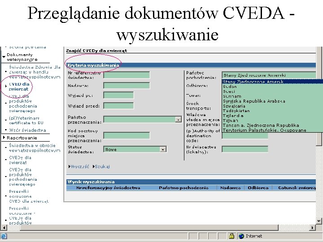Image resolution: width=323 pixels, height=242 pixels.
Task: Open Świadectwa w obrocie wewnątrzwspólnotowym report
Action: [x=35, y=148]
